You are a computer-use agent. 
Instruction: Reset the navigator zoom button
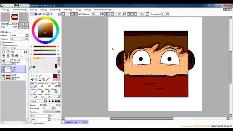click(x=27, y=24)
